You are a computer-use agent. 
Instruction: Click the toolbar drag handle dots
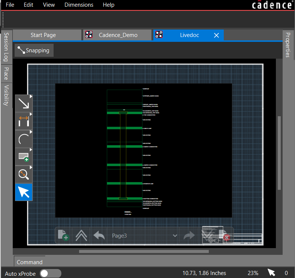[x=3, y=20]
